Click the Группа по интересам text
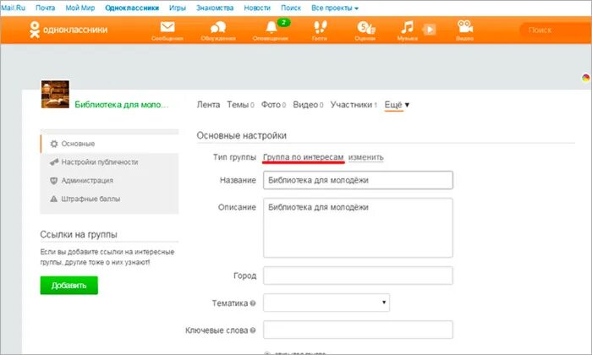 tap(303, 157)
